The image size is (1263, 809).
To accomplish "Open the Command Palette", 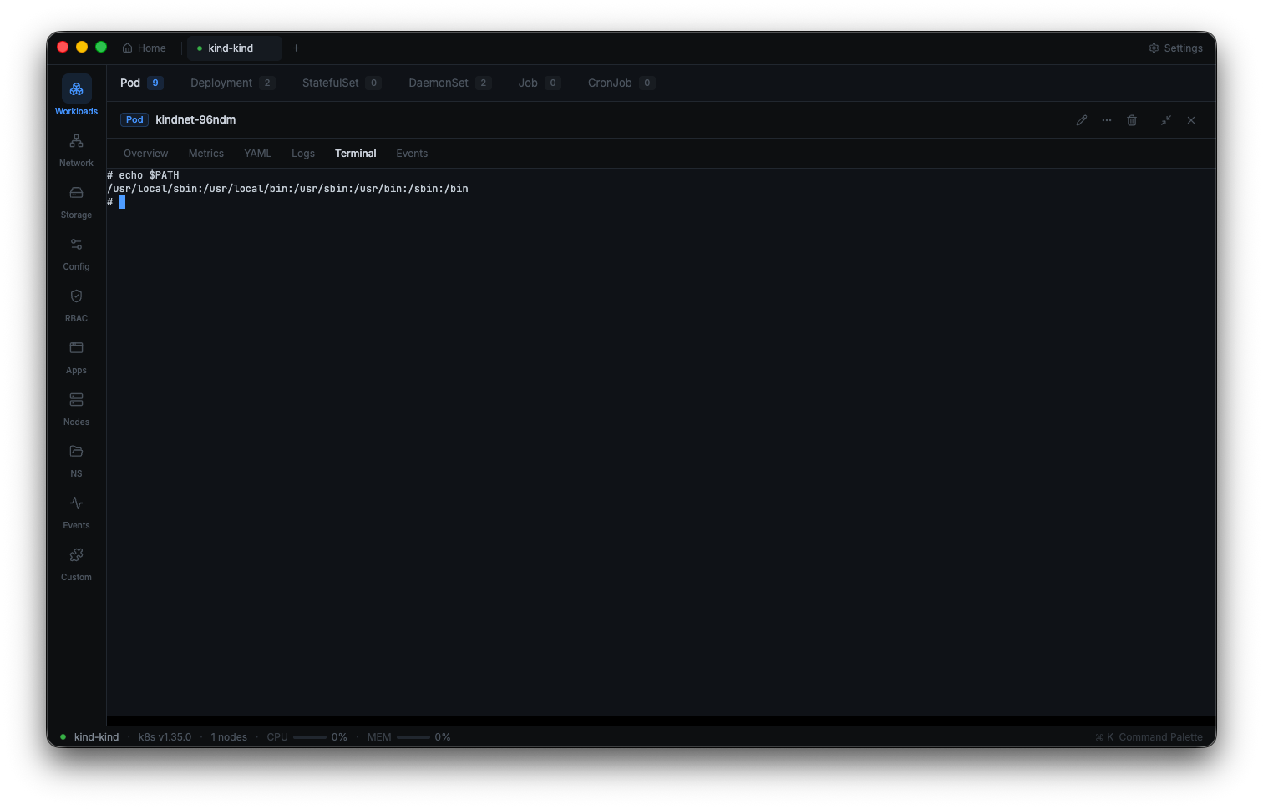I will tap(1149, 736).
